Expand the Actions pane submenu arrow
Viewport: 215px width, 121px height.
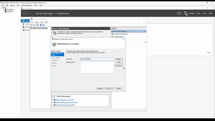click(x=145, y=43)
